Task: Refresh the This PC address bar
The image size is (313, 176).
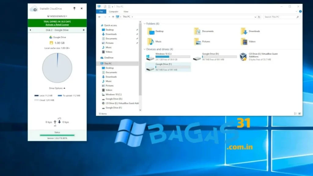Action: (x=259, y=17)
